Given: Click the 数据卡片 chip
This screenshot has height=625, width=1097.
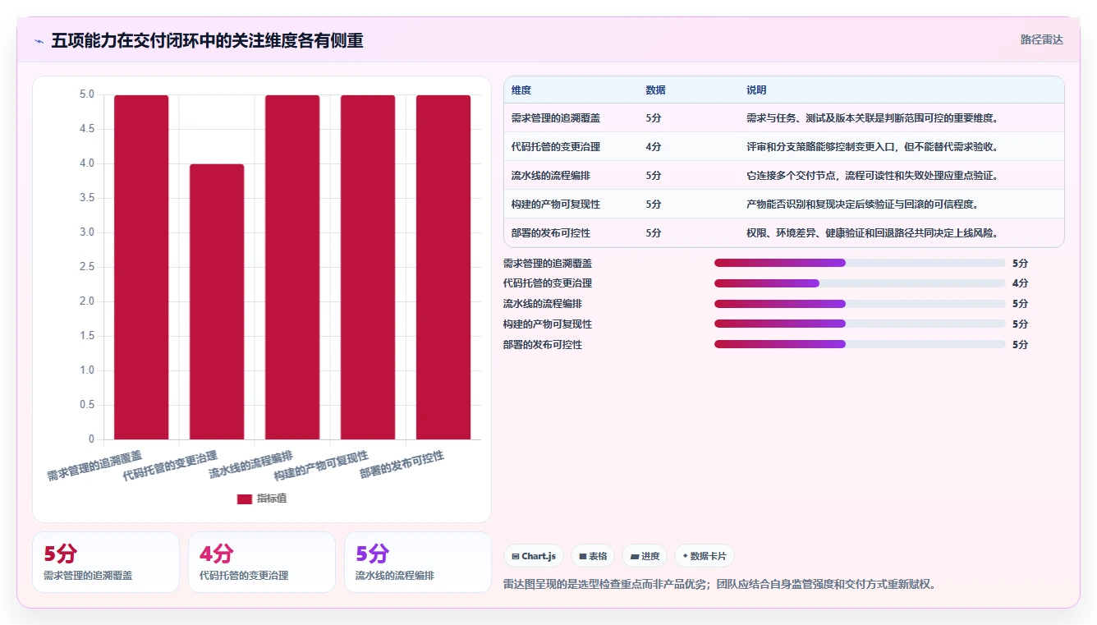Looking at the screenshot, I should coord(705,556).
